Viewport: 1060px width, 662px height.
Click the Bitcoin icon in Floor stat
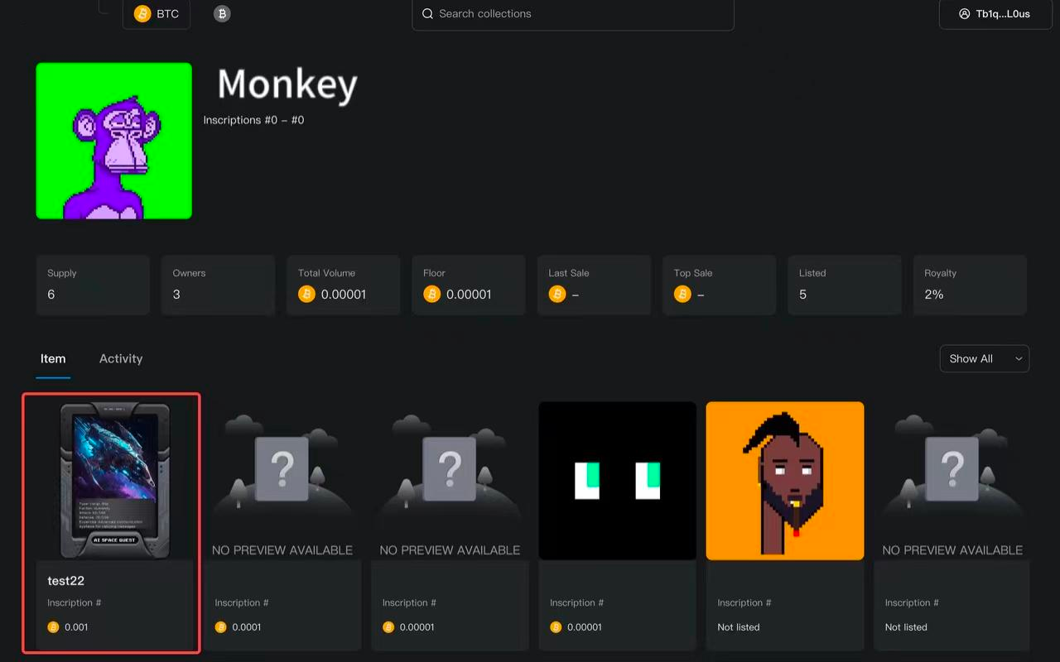[x=431, y=295]
